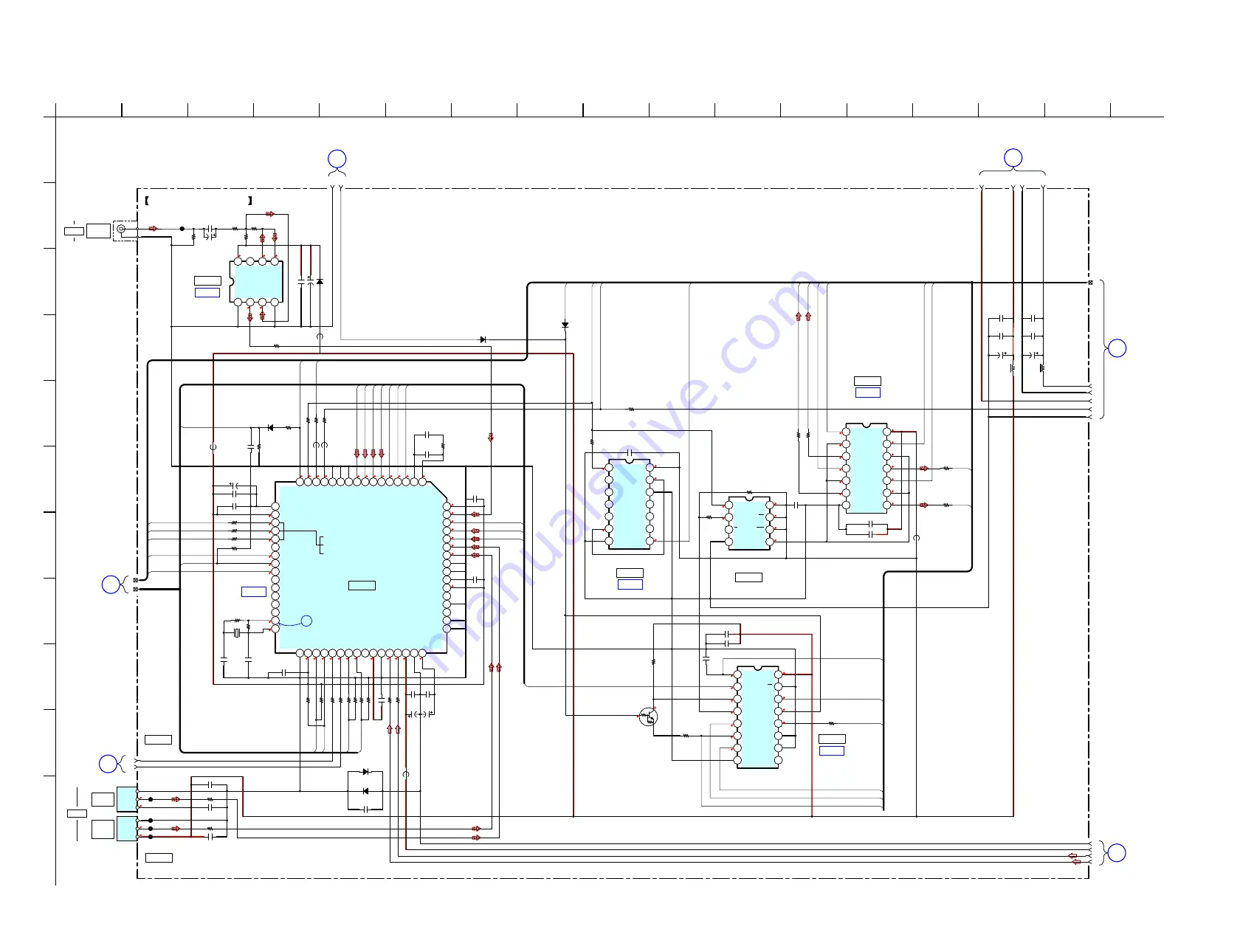Viewport: 1240px width, 932px height.
Task: Select the 8-pin chip beside the coaxial input
Action: click(256, 282)
